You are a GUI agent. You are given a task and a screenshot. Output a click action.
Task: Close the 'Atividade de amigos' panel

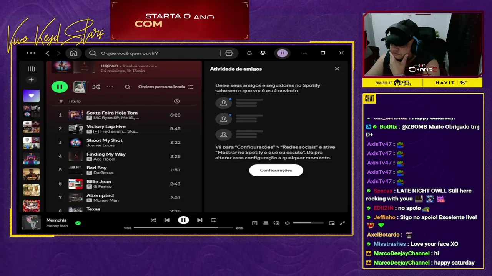[x=337, y=69]
